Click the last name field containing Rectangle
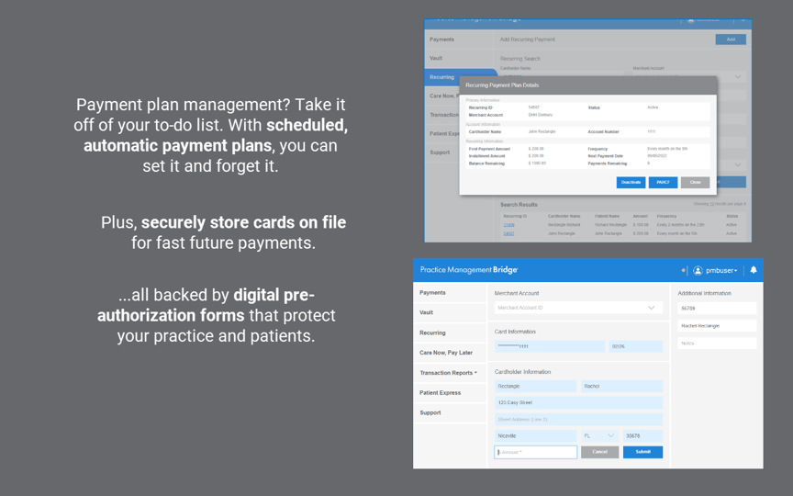The width and height of the screenshot is (793, 496). [x=535, y=386]
